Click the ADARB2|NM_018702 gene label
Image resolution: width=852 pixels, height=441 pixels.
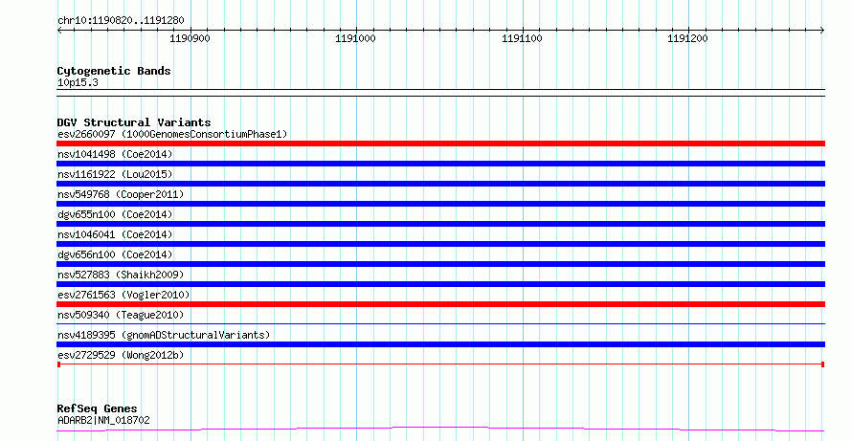tap(103, 420)
